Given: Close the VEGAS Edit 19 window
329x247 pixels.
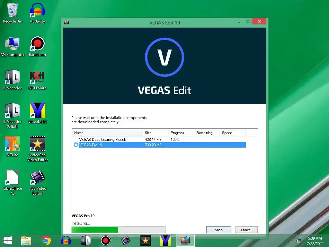Looking at the screenshot, I should (259, 22).
